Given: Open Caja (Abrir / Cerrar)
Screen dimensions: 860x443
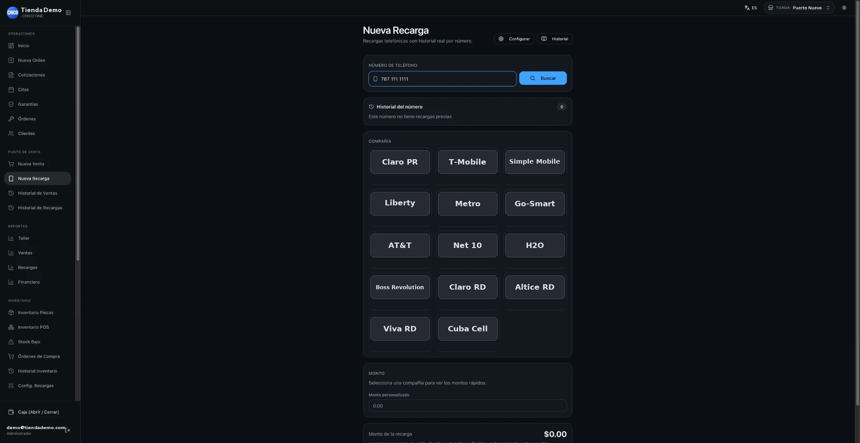Looking at the screenshot, I should coord(38,412).
